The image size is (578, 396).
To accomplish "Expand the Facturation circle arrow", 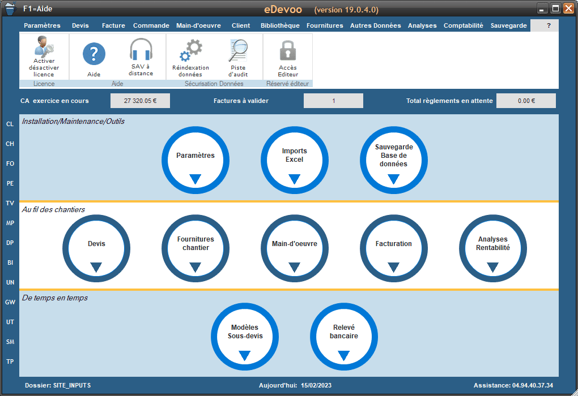I will coord(394,268).
